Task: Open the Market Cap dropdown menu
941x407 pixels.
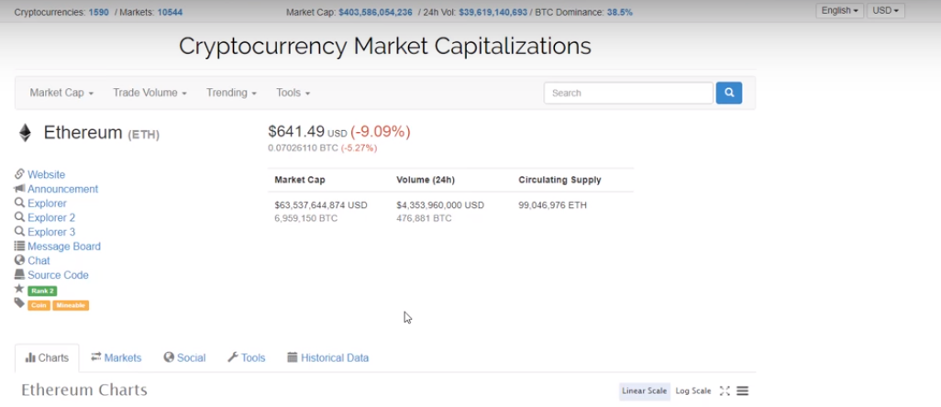Action: click(x=61, y=93)
